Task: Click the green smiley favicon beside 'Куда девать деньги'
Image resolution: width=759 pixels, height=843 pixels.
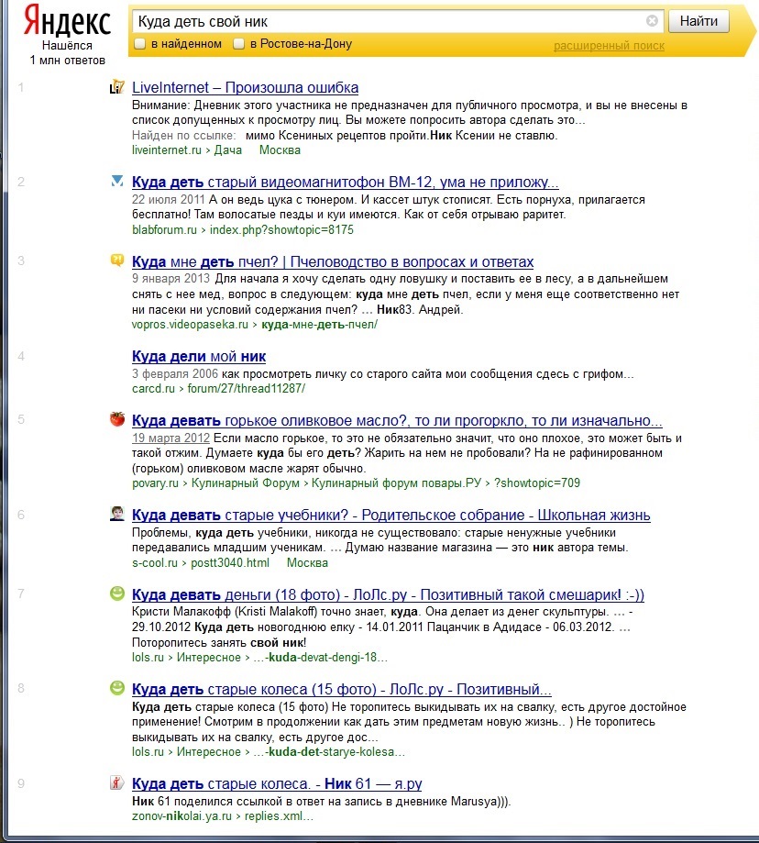Action: 117,593
